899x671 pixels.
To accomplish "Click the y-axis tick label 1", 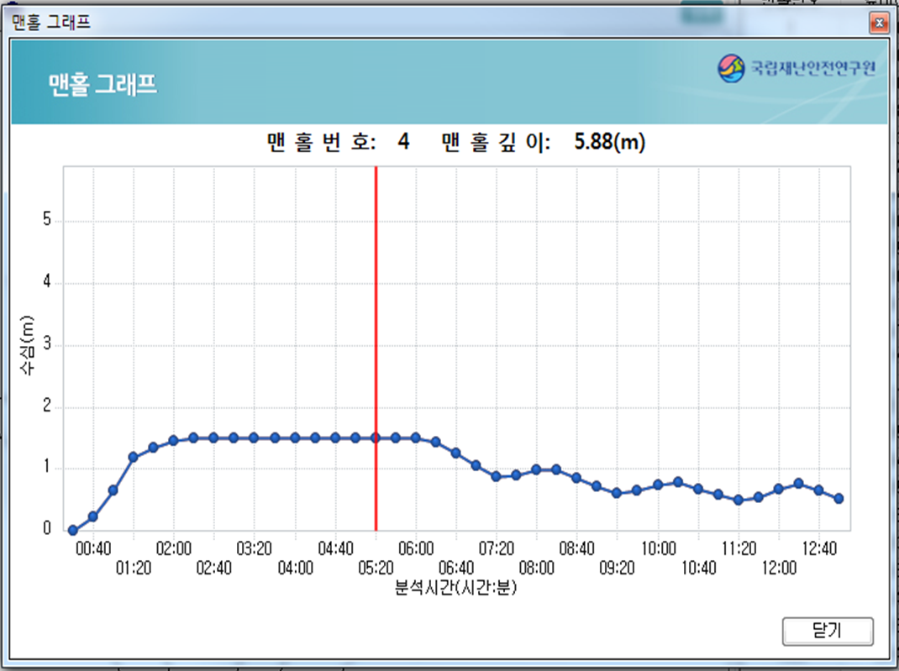I will pyautogui.click(x=47, y=467).
